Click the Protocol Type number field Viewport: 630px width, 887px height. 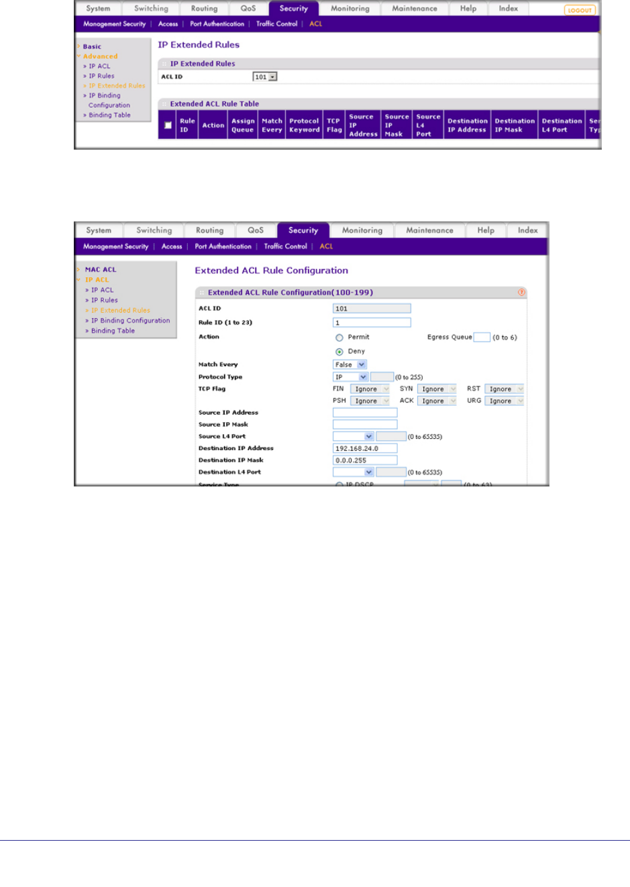[x=382, y=377]
